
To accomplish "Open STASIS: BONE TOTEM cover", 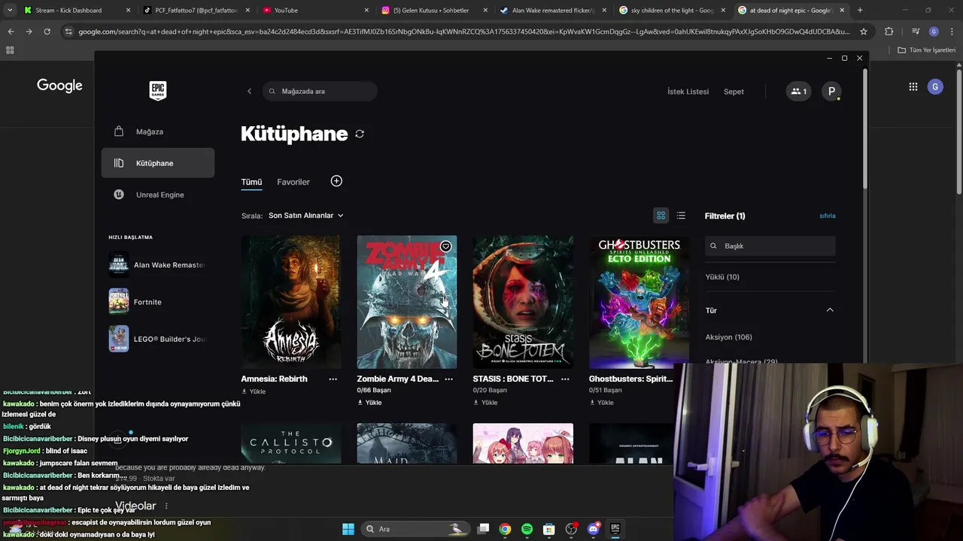I will tap(523, 302).
